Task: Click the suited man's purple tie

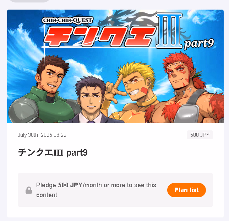Action: point(91,122)
